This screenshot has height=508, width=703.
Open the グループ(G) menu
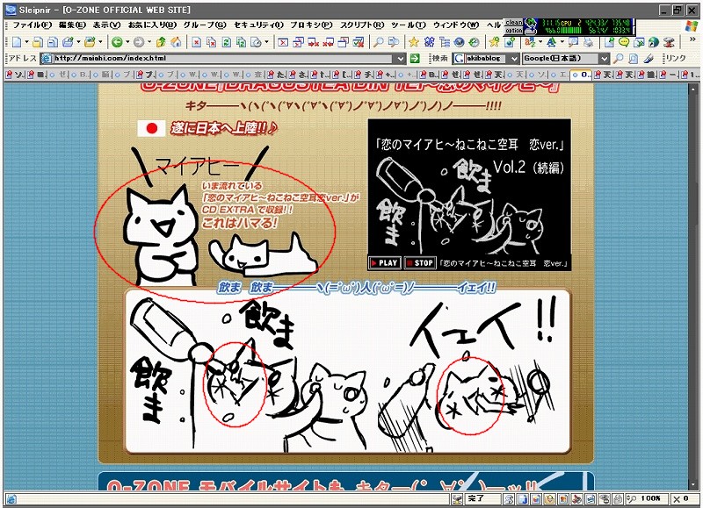[205, 25]
